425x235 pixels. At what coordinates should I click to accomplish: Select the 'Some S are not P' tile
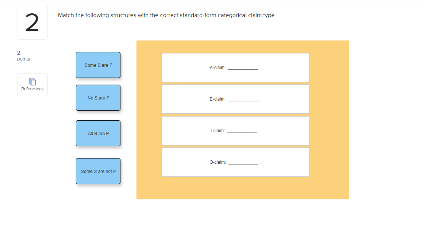pyautogui.click(x=98, y=171)
